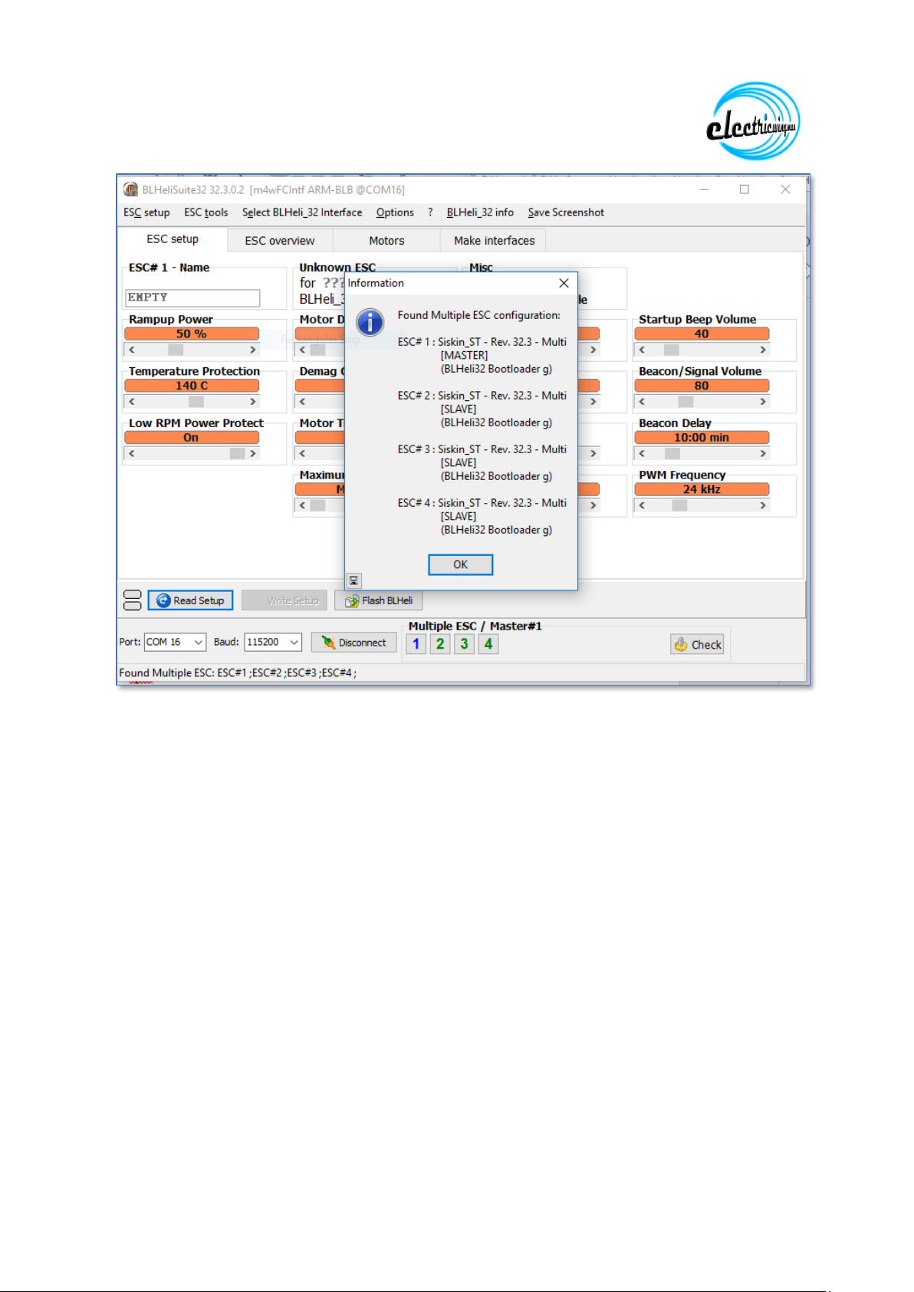Screen dimensions: 914x1292
Task: Switch to the ESC setup tab
Action: point(173,239)
